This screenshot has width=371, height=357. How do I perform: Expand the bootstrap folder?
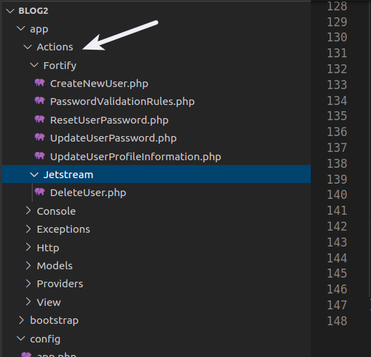(x=21, y=320)
